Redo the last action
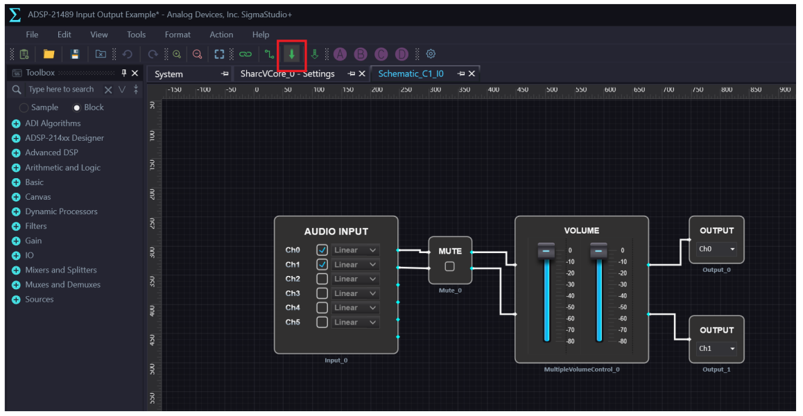This screenshot has width=803, height=416. 152,54
